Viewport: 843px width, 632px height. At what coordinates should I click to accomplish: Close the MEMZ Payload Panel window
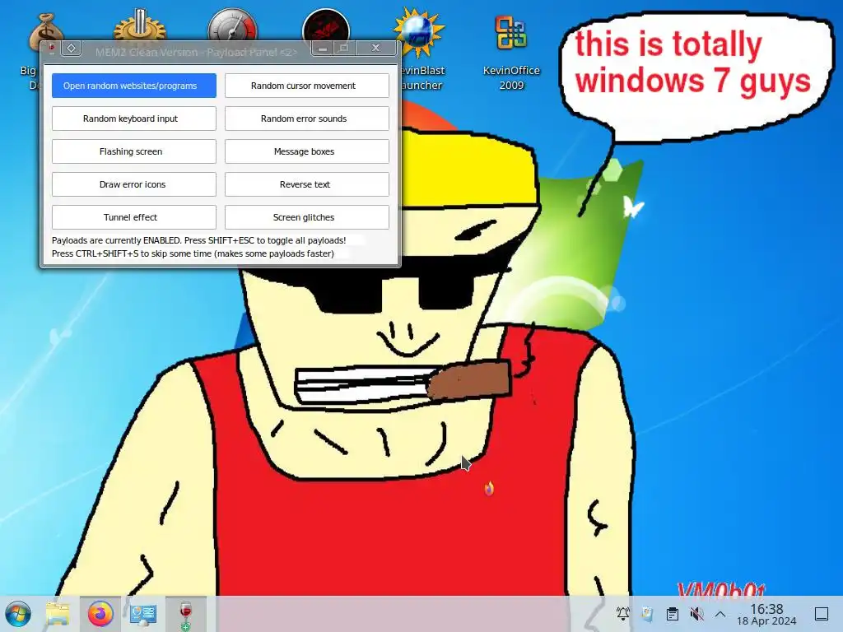coord(375,49)
